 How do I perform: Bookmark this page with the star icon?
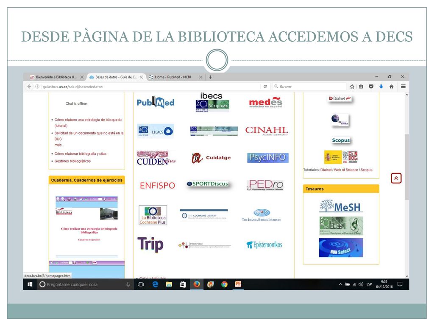pos(352,87)
